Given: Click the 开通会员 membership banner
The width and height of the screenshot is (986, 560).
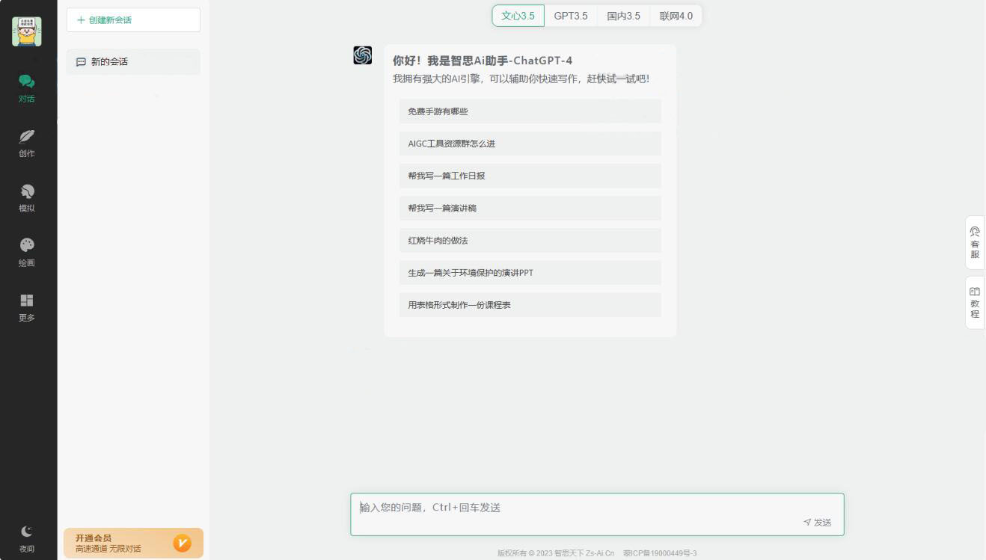Looking at the screenshot, I should (133, 544).
